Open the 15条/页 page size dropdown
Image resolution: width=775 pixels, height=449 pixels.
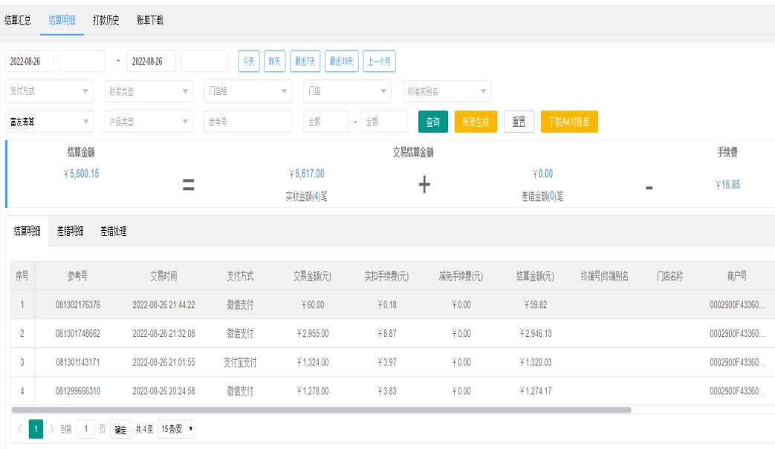pos(177,430)
